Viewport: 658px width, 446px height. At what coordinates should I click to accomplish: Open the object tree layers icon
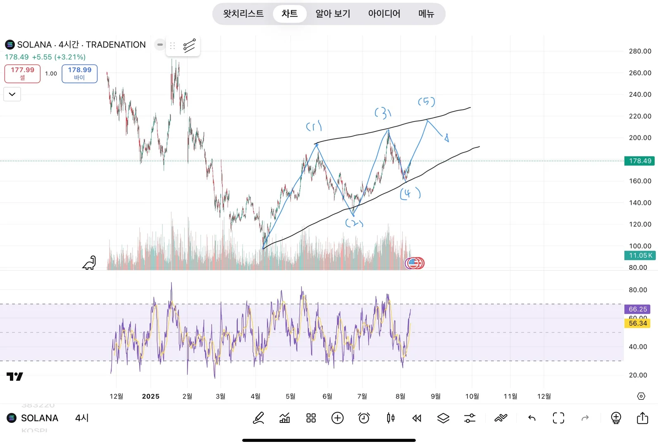click(x=443, y=418)
